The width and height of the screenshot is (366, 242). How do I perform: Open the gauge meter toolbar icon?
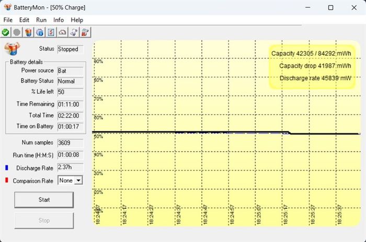(62, 32)
